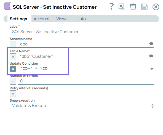Switch to the Account tab
163x135 pixels.
[x=42, y=19]
